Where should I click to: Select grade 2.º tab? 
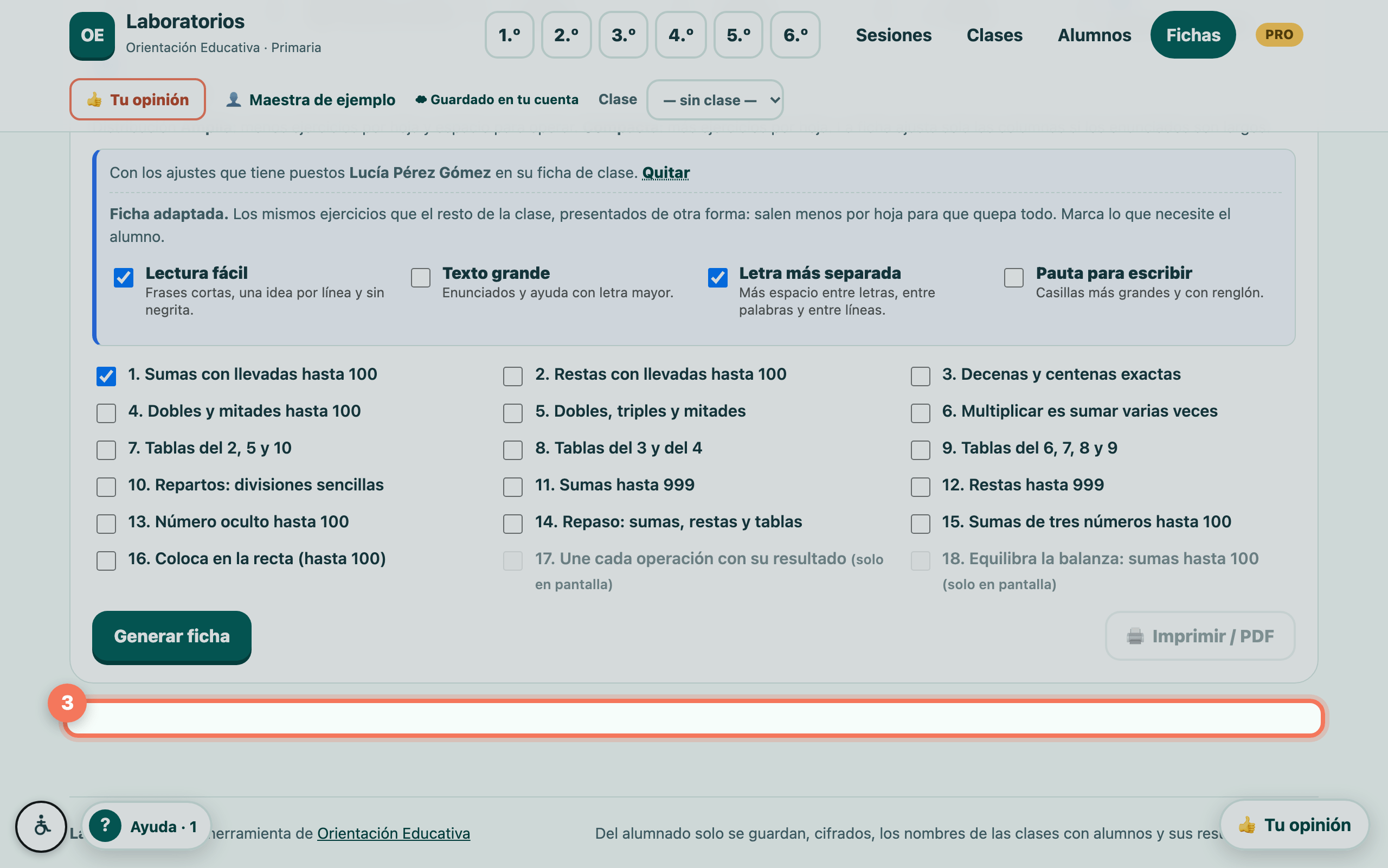(566, 35)
